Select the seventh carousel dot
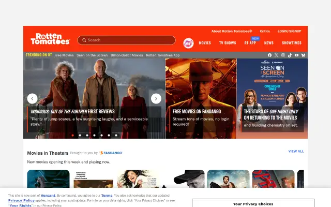 pos(116,136)
